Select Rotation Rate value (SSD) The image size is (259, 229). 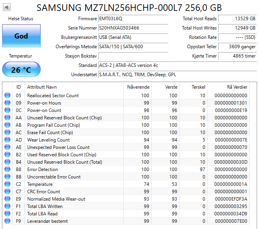tap(238, 37)
